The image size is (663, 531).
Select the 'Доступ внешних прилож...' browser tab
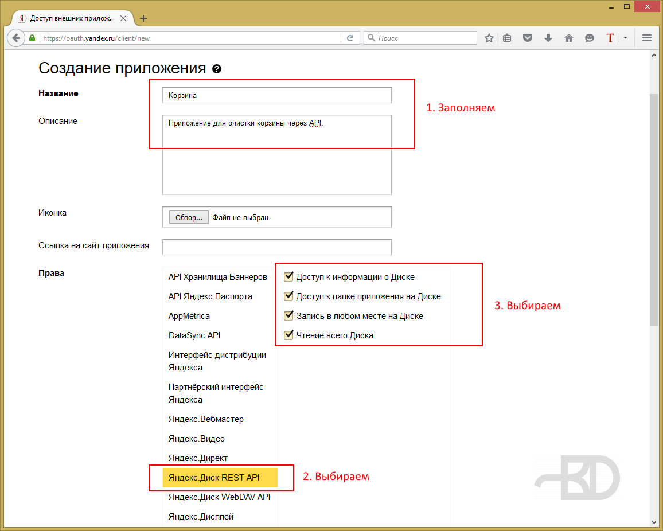73,18
